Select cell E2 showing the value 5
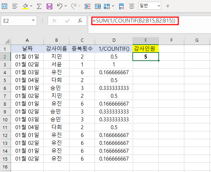Viewport: 211px width, 172px height. coord(146,57)
